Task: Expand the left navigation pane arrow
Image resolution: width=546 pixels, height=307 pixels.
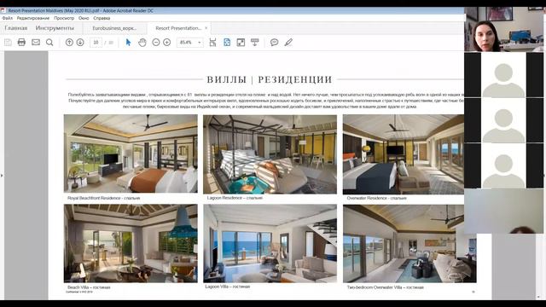Action: click(x=2, y=176)
